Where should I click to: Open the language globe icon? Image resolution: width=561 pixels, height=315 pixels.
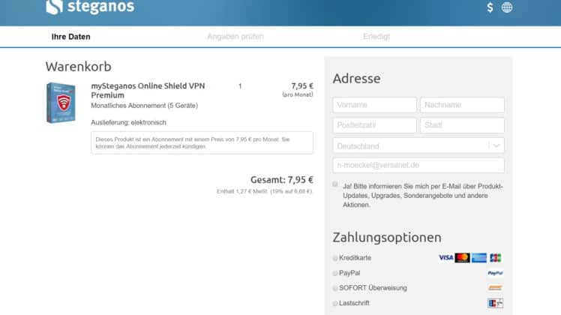click(x=506, y=7)
